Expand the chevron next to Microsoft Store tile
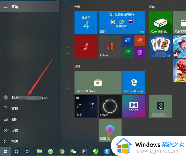 [68, 88]
